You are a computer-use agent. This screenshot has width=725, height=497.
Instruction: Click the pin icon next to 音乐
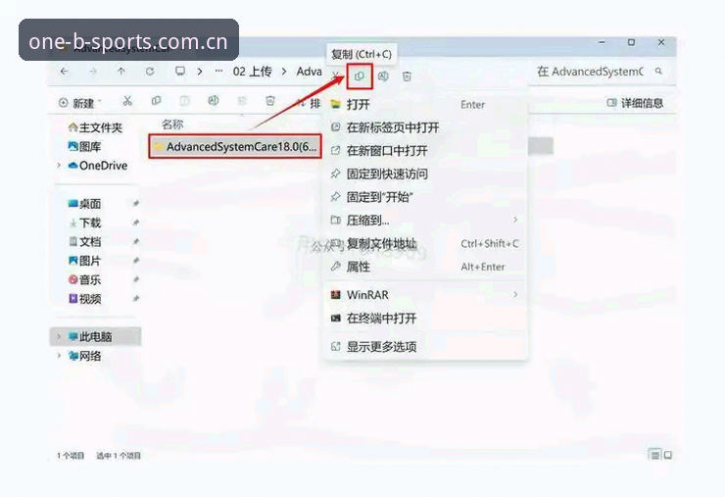point(136,279)
